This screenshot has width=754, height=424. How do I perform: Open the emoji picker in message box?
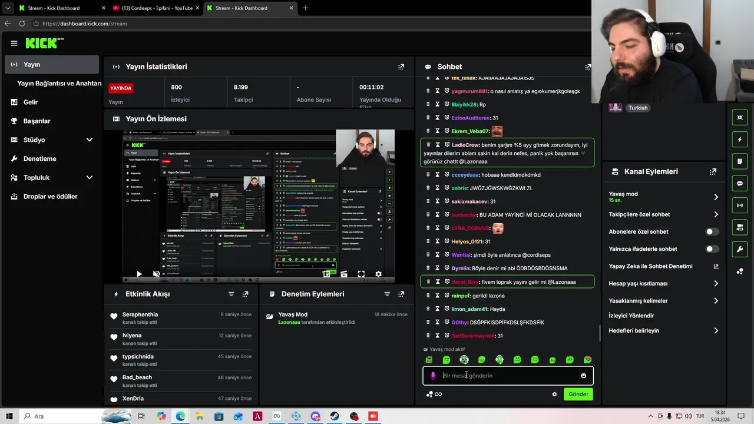583,376
